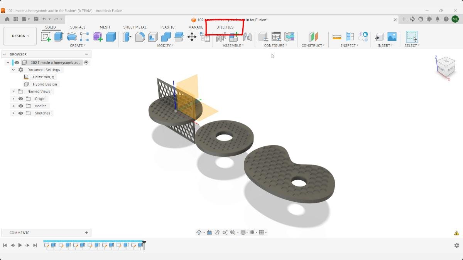
Task: Open the Notifications bell
Action: tap(438, 19)
